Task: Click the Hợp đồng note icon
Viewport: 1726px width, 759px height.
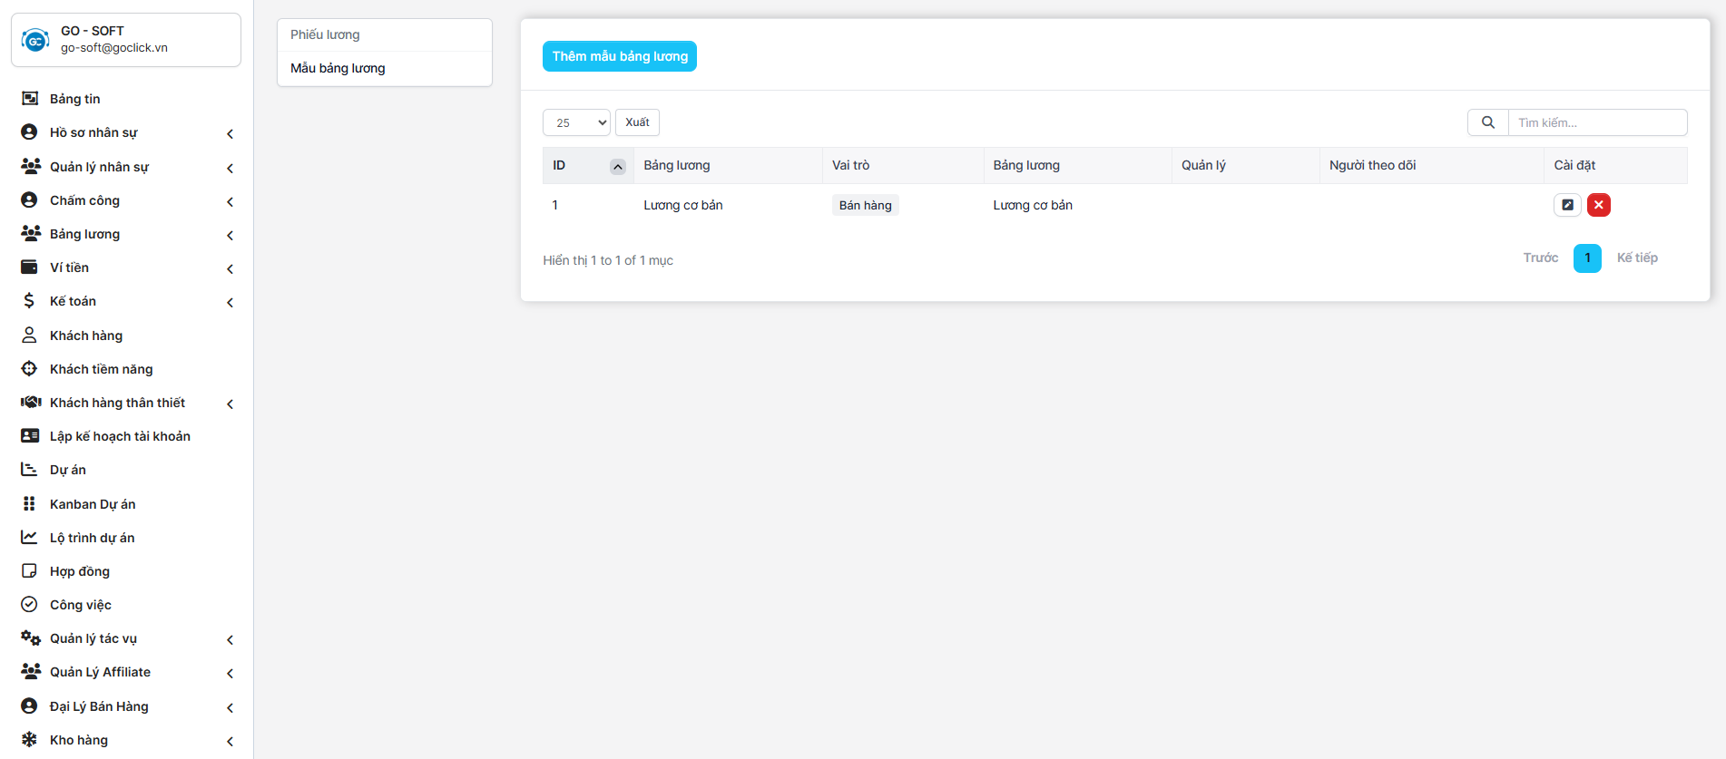Action: pos(29,571)
